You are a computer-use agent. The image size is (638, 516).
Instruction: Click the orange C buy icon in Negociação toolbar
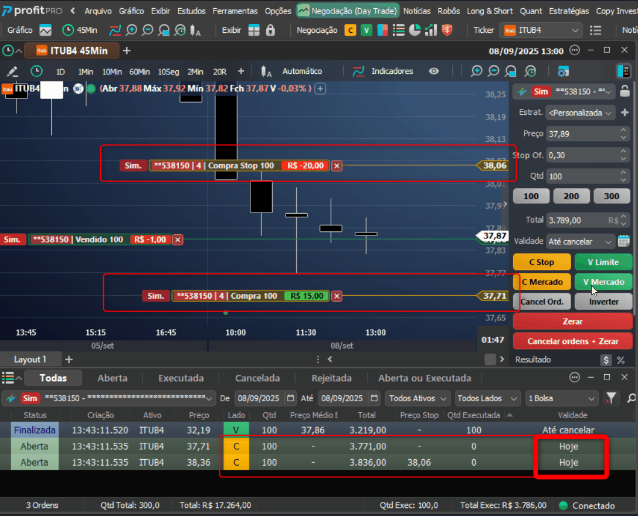[350, 30]
